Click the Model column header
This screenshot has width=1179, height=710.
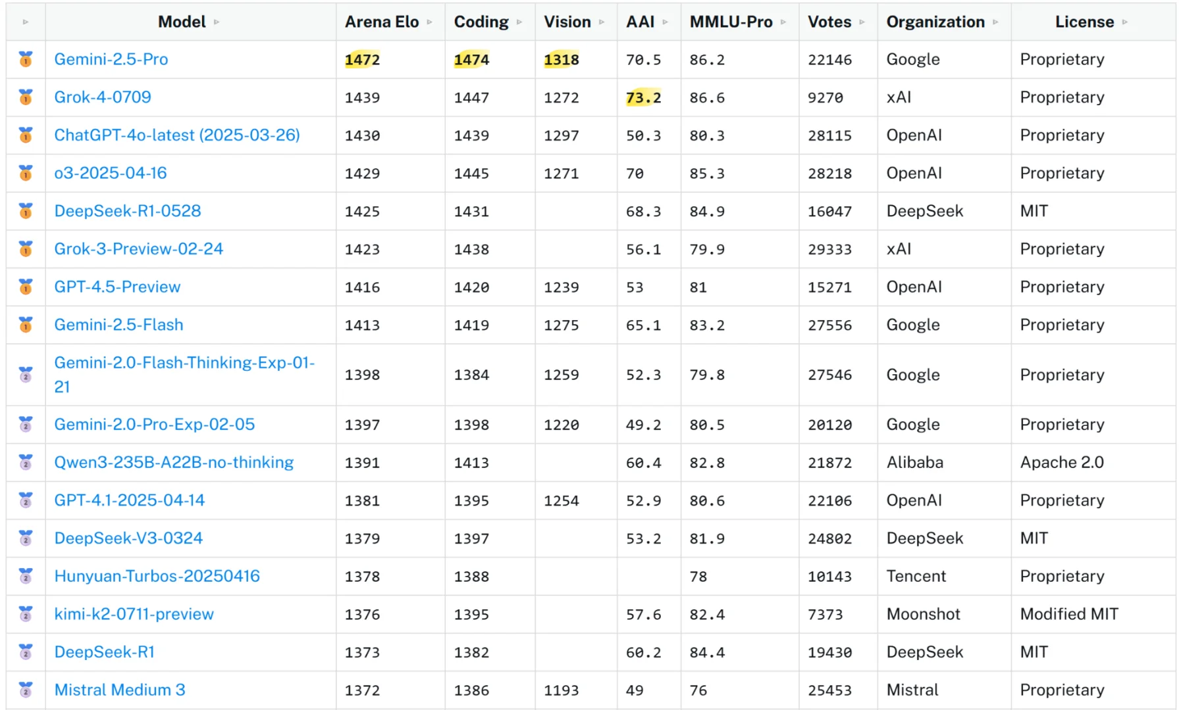coord(182,22)
